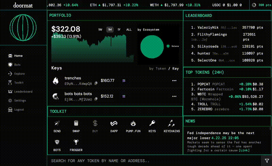Image resolution: width=272 pixels, height=166 pixels.
Task: Show ALL time portfolio range
Action: coord(129,30)
